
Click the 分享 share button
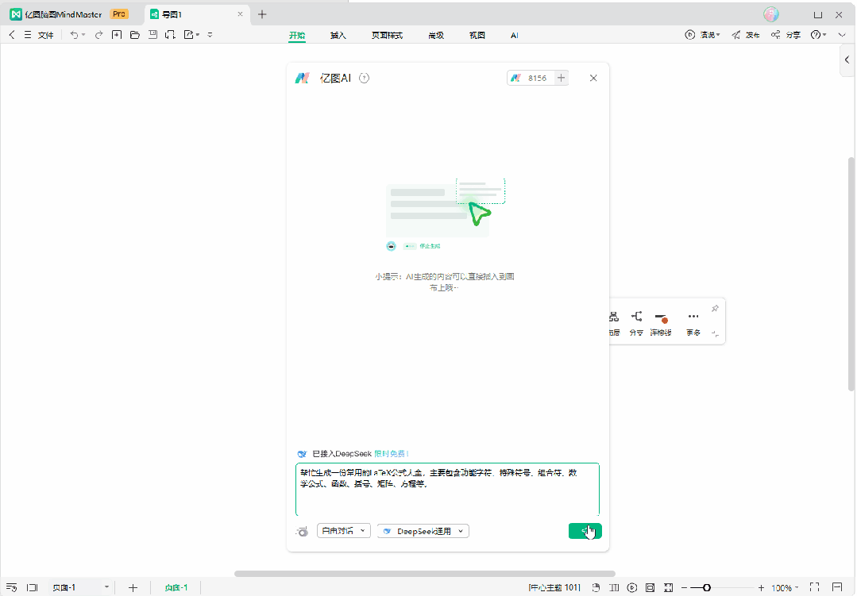pyautogui.click(x=786, y=35)
